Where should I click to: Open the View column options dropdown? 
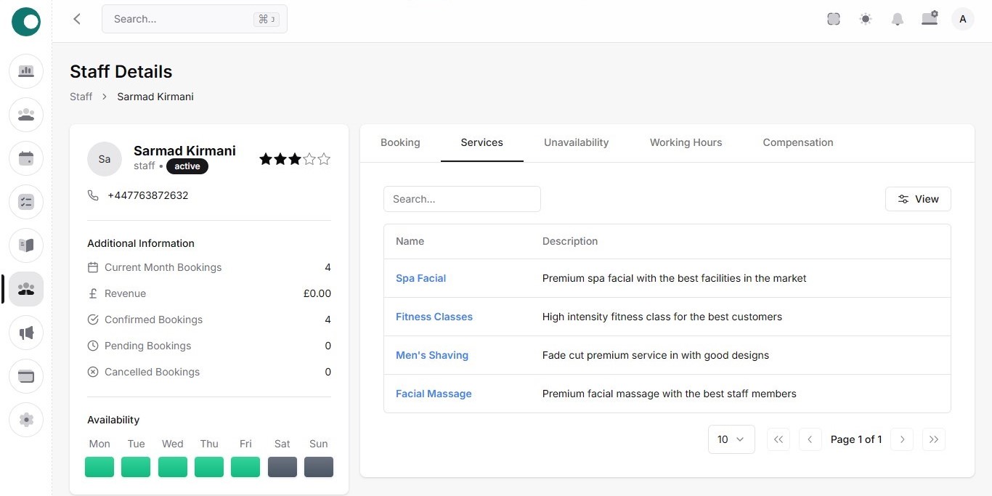coord(918,199)
